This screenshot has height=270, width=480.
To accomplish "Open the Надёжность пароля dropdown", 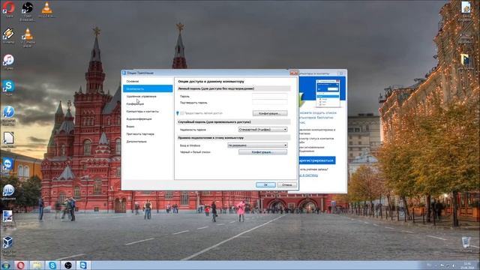I will [262, 130].
